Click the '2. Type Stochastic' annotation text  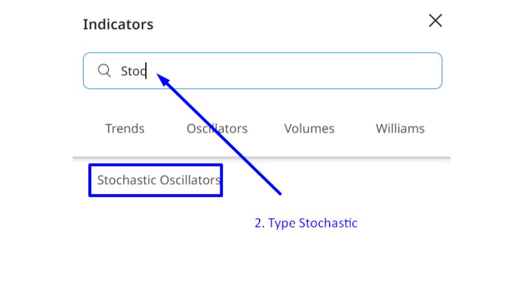click(306, 223)
